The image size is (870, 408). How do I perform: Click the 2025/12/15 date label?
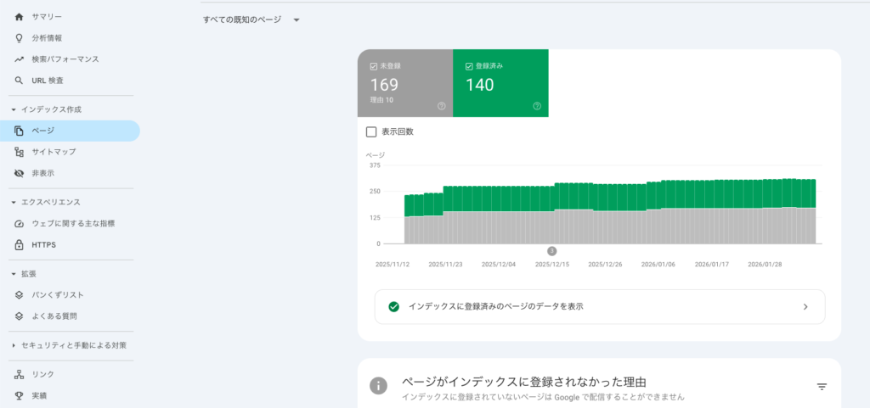pyautogui.click(x=552, y=265)
